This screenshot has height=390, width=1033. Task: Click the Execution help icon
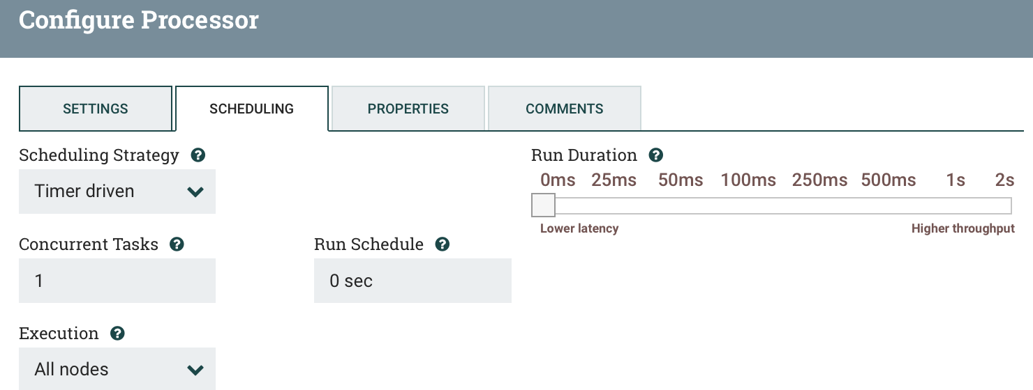(x=118, y=334)
